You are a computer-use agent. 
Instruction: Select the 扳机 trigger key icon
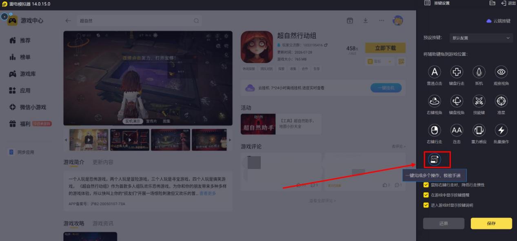[x=479, y=72]
